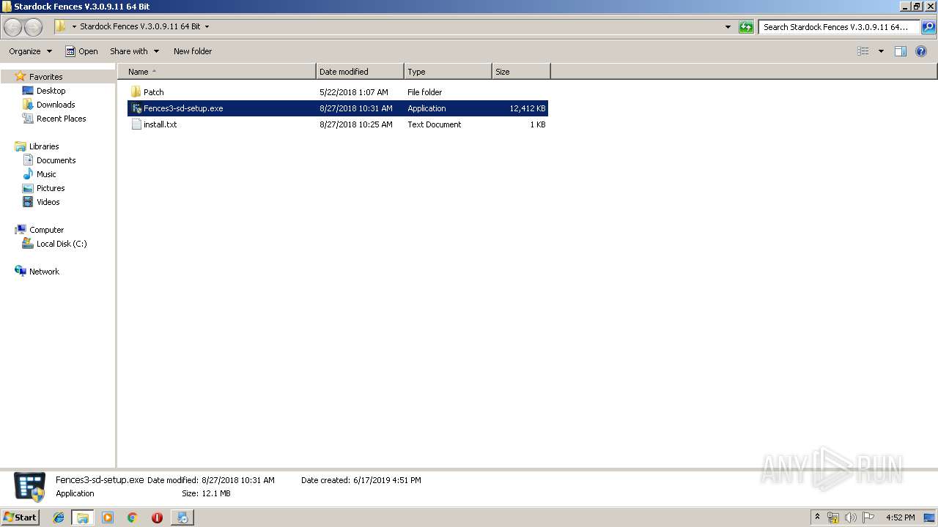The width and height of the screenshot is (938, 527).
Task: Refresh the folder view with green arrows
Action: point(746,27)
